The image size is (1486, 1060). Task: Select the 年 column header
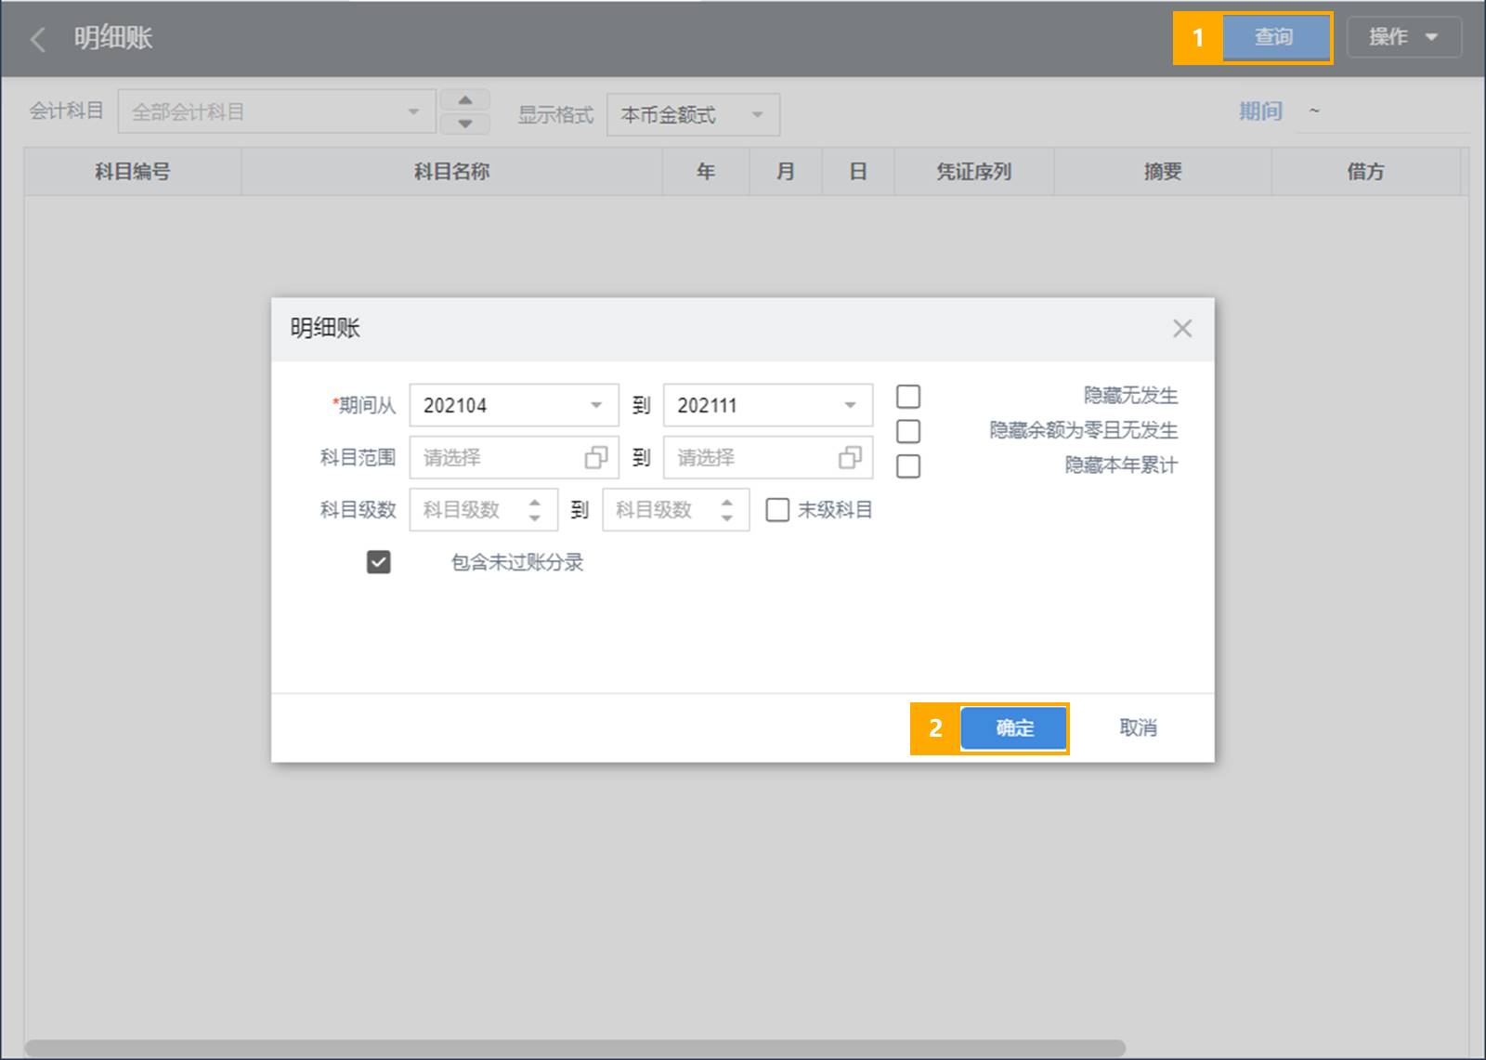(x=706, y=171)
